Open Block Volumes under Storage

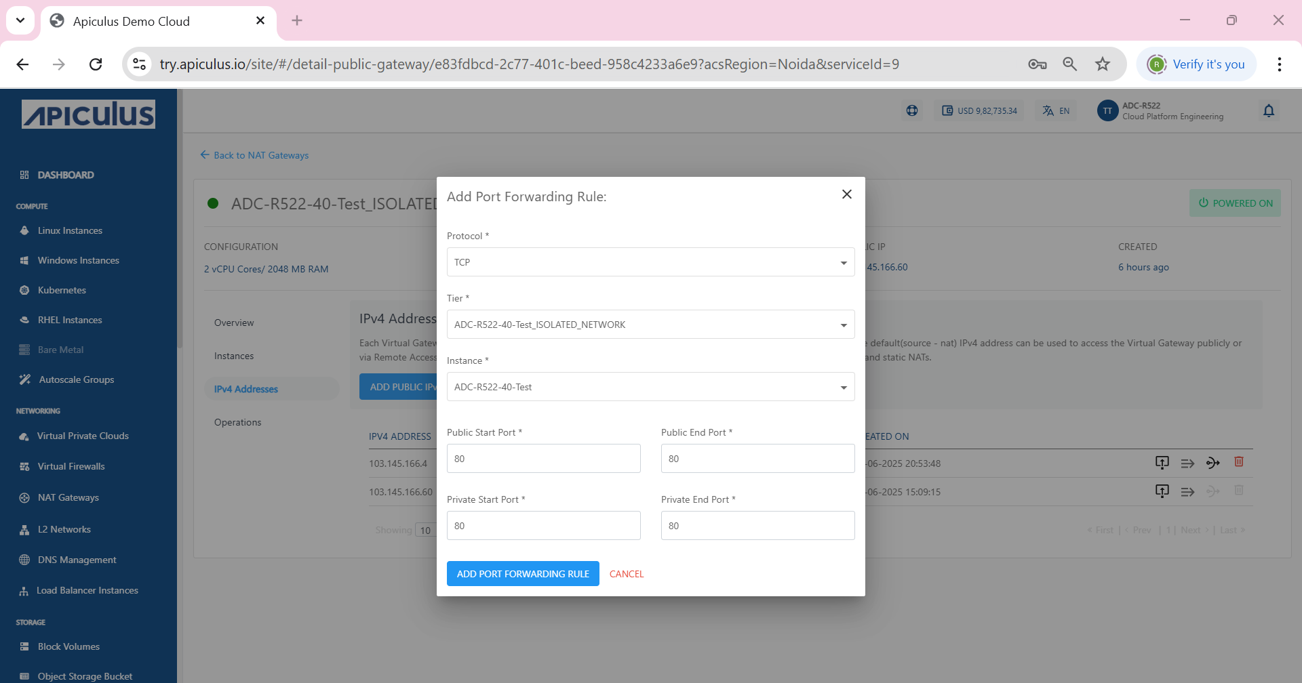coord(68,646)
